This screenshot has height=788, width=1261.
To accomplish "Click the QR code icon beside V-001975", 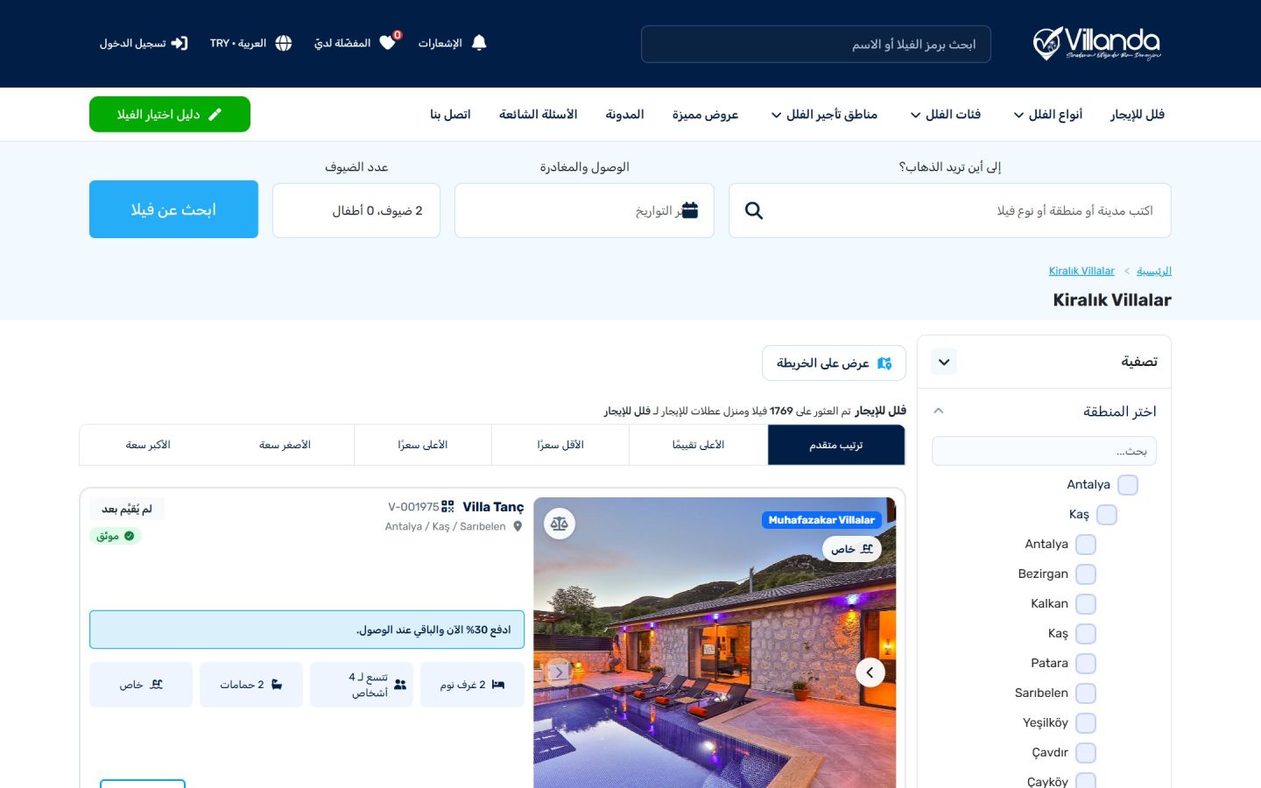I will click(447, 507).
